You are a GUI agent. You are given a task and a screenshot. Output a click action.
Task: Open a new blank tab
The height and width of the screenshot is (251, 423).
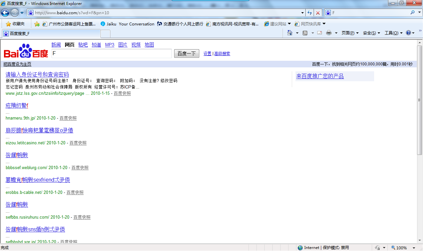tap(105, 34)
